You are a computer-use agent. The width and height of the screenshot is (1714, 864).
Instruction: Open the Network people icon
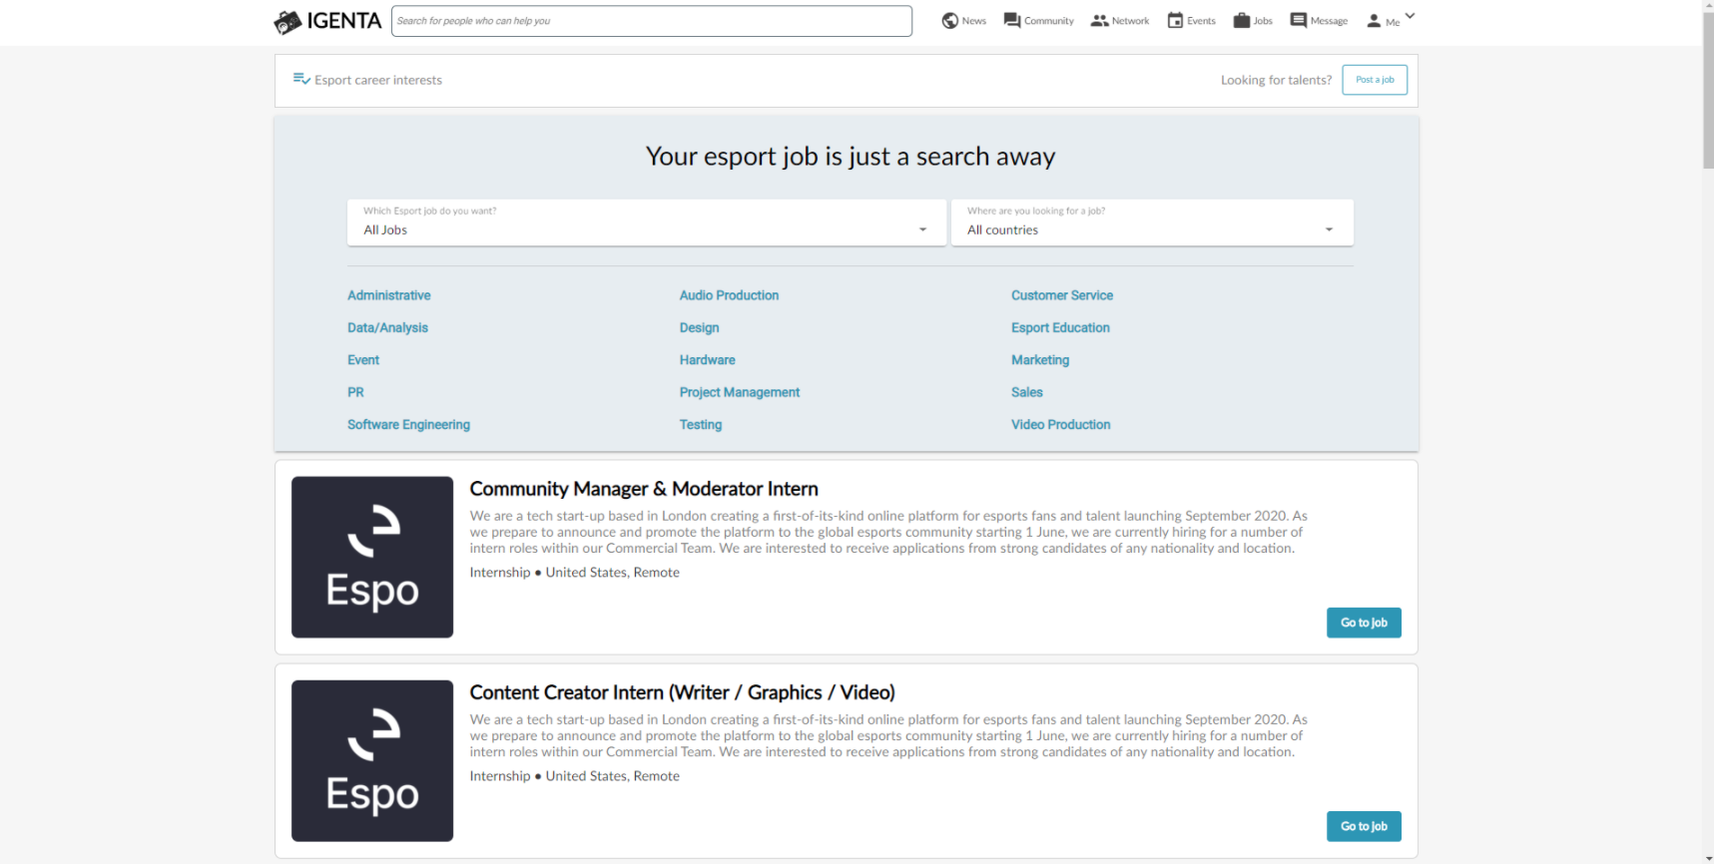(1099, 21)
